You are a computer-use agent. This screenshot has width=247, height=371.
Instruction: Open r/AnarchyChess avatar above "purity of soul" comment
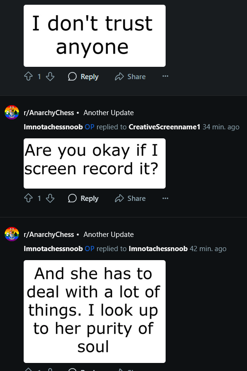tap(12, 234)
